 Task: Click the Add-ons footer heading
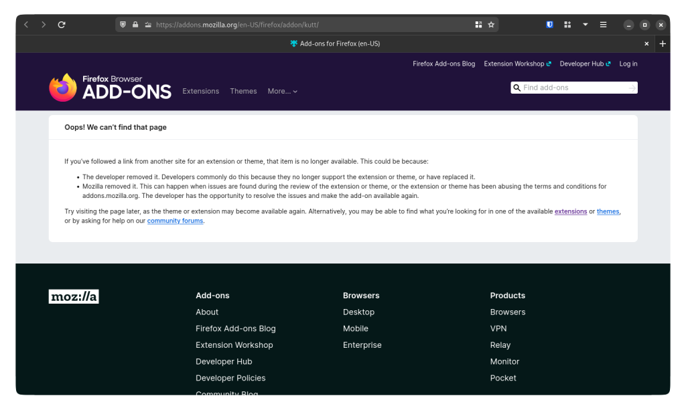pyautogui.click(x=212, y=296)
